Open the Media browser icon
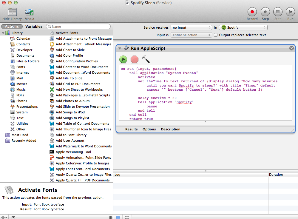Image resolution: width=298 pixels, height=219 pixels. click(29, 12)
